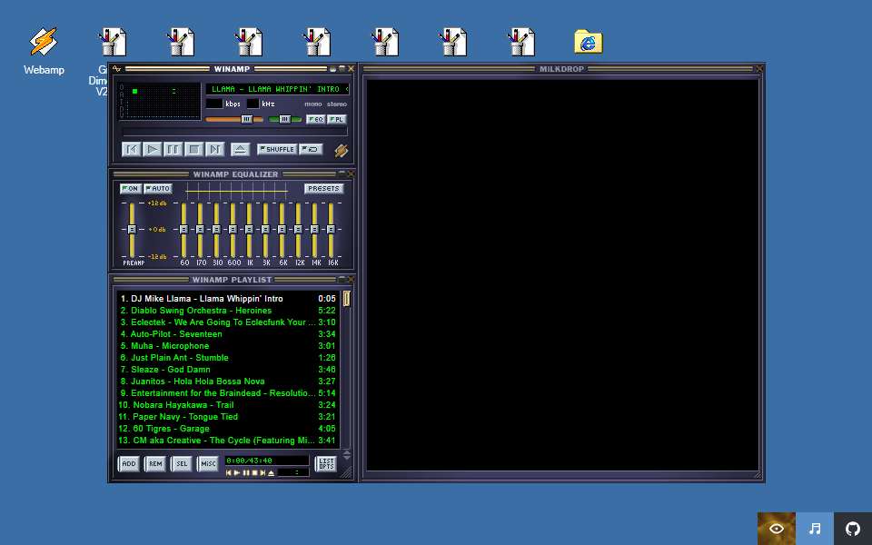Open the playlist REM menu
This screenshot has width=872, height=545.
tap(155, 464)
